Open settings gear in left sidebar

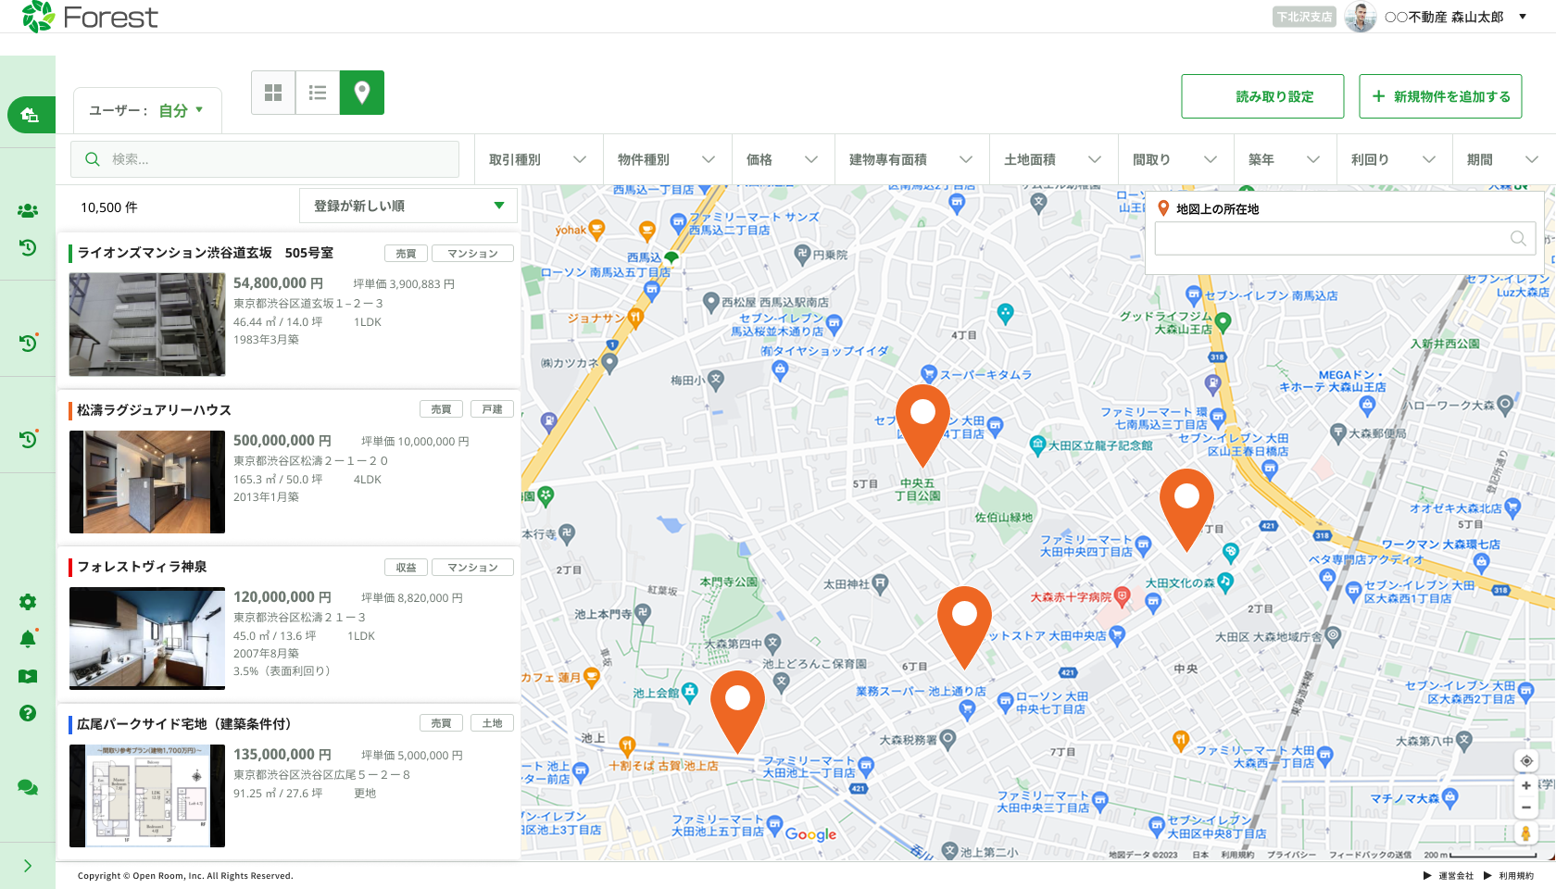(28, 602)
